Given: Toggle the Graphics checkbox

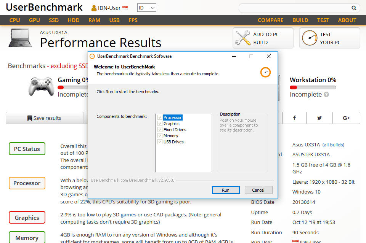Looking at the screenshot, I should click(x=160, y=123).
